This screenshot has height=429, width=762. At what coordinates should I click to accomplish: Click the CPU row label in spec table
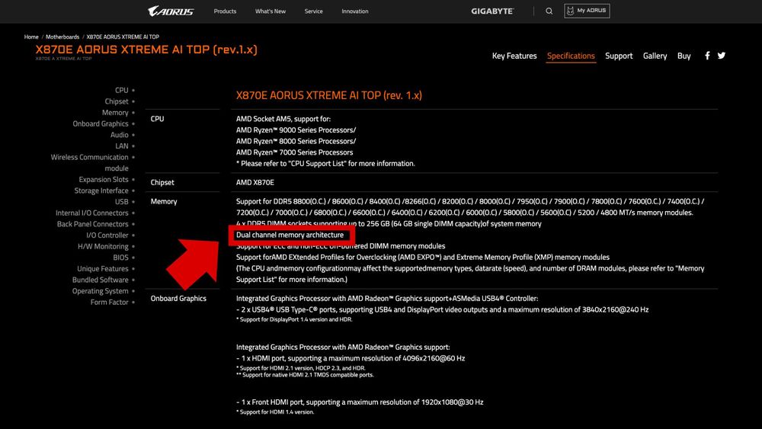tap(157, 119)
